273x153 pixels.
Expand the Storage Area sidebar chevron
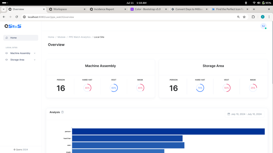point(35,60)
